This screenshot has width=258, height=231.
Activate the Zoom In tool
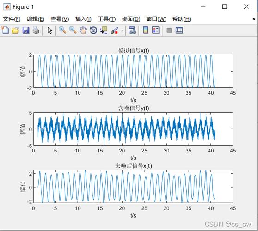pyautogui.click(x=62, y=30)
